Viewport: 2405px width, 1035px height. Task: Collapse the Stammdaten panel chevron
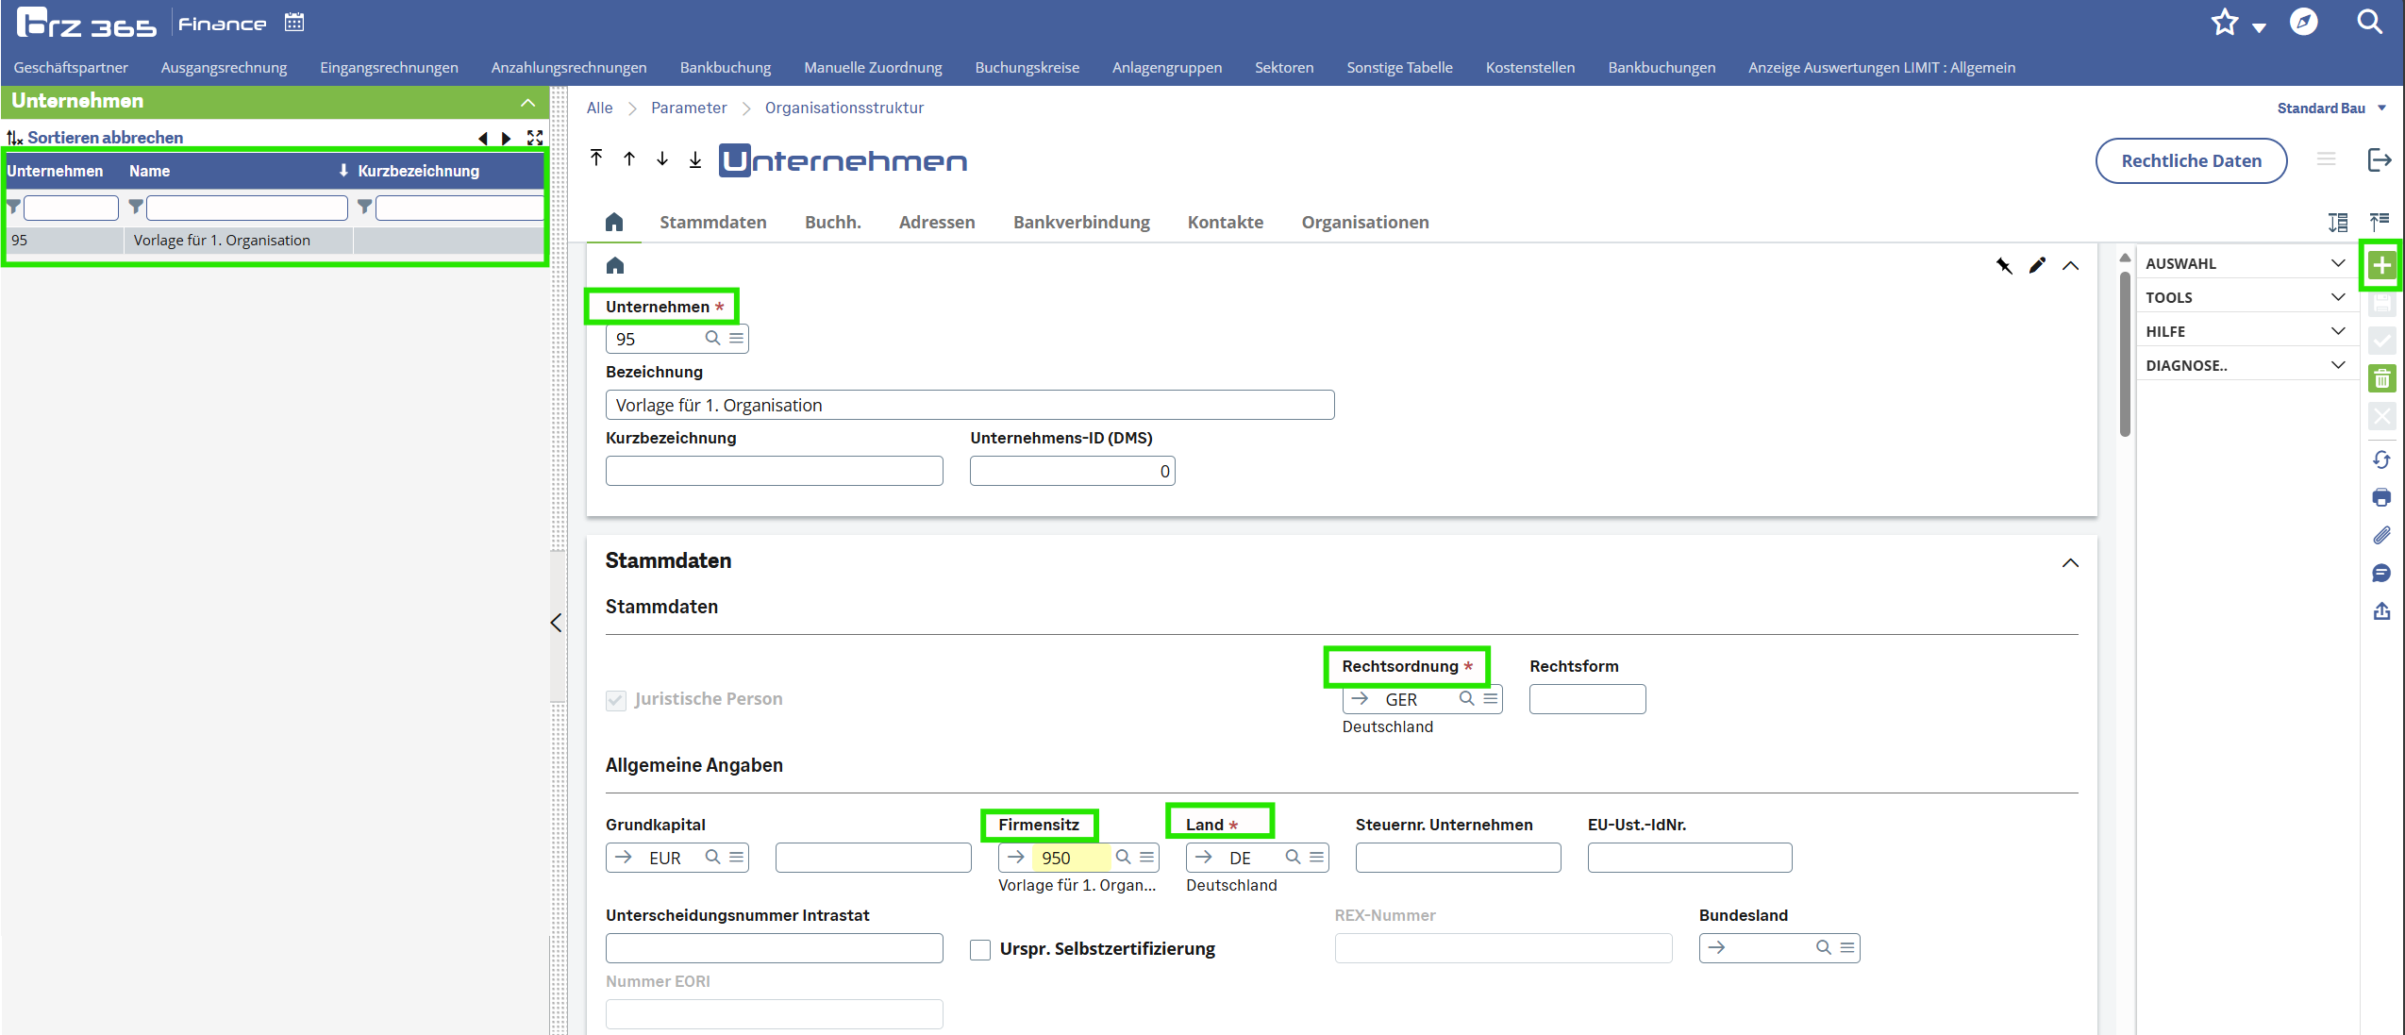point(2070,563)
